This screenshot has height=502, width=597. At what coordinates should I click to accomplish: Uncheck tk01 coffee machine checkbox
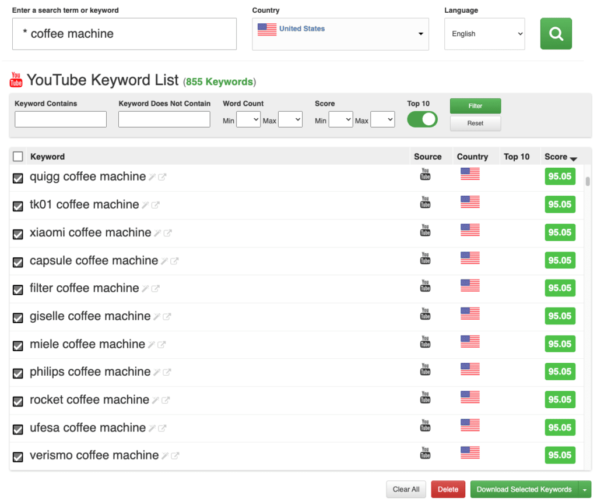point(18,207)
